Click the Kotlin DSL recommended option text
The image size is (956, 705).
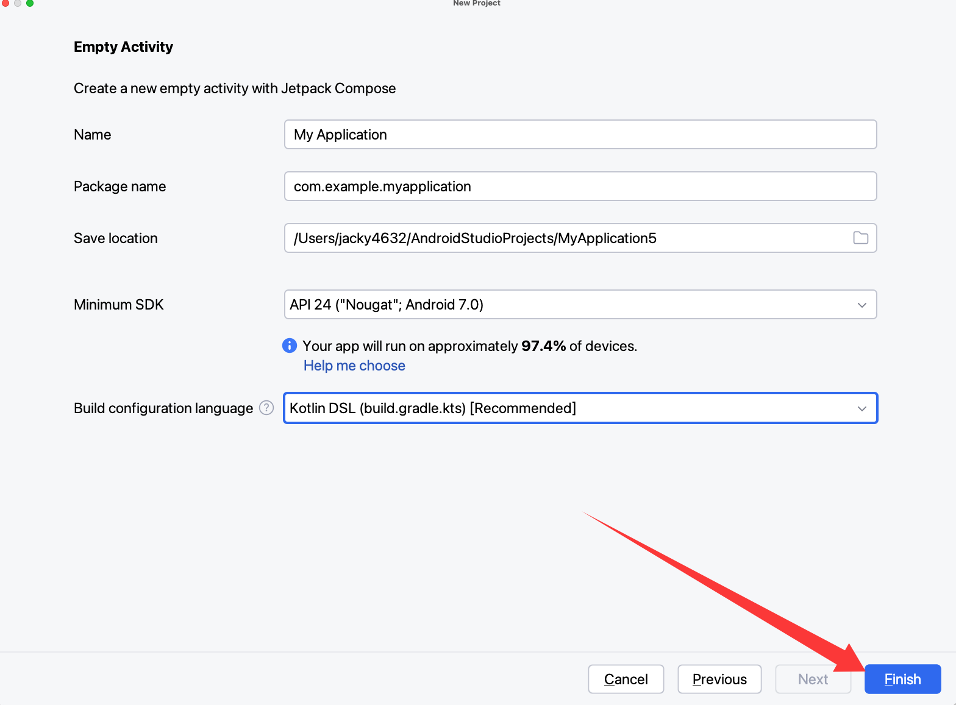432,408
